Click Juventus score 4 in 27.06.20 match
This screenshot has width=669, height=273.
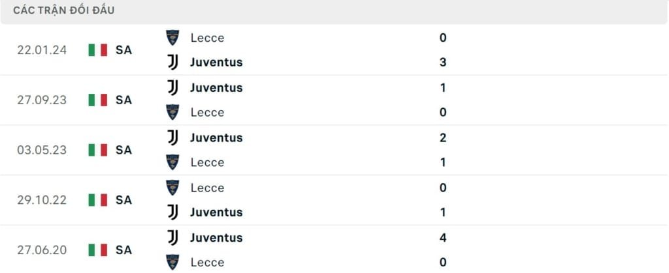click(x=443, y=238)
